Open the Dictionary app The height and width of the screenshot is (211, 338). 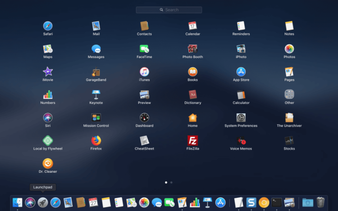pos(192,95)
